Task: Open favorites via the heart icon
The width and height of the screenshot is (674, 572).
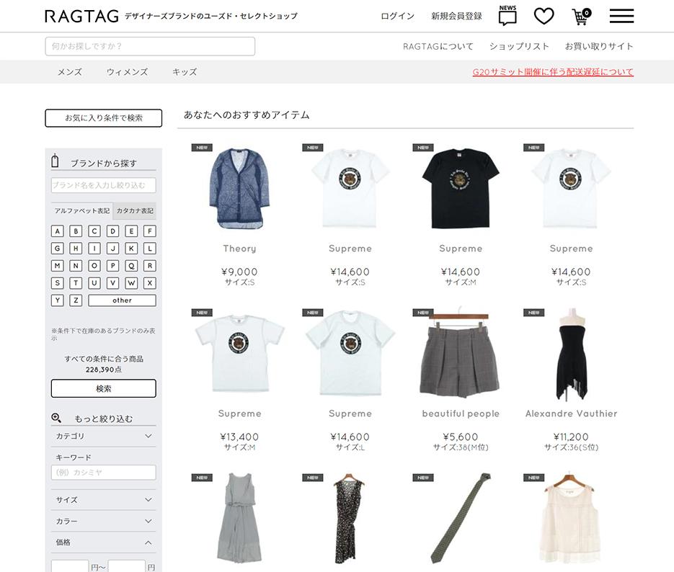Action: coord(544,17)
